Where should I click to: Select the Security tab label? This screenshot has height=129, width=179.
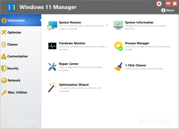[13, 68]
